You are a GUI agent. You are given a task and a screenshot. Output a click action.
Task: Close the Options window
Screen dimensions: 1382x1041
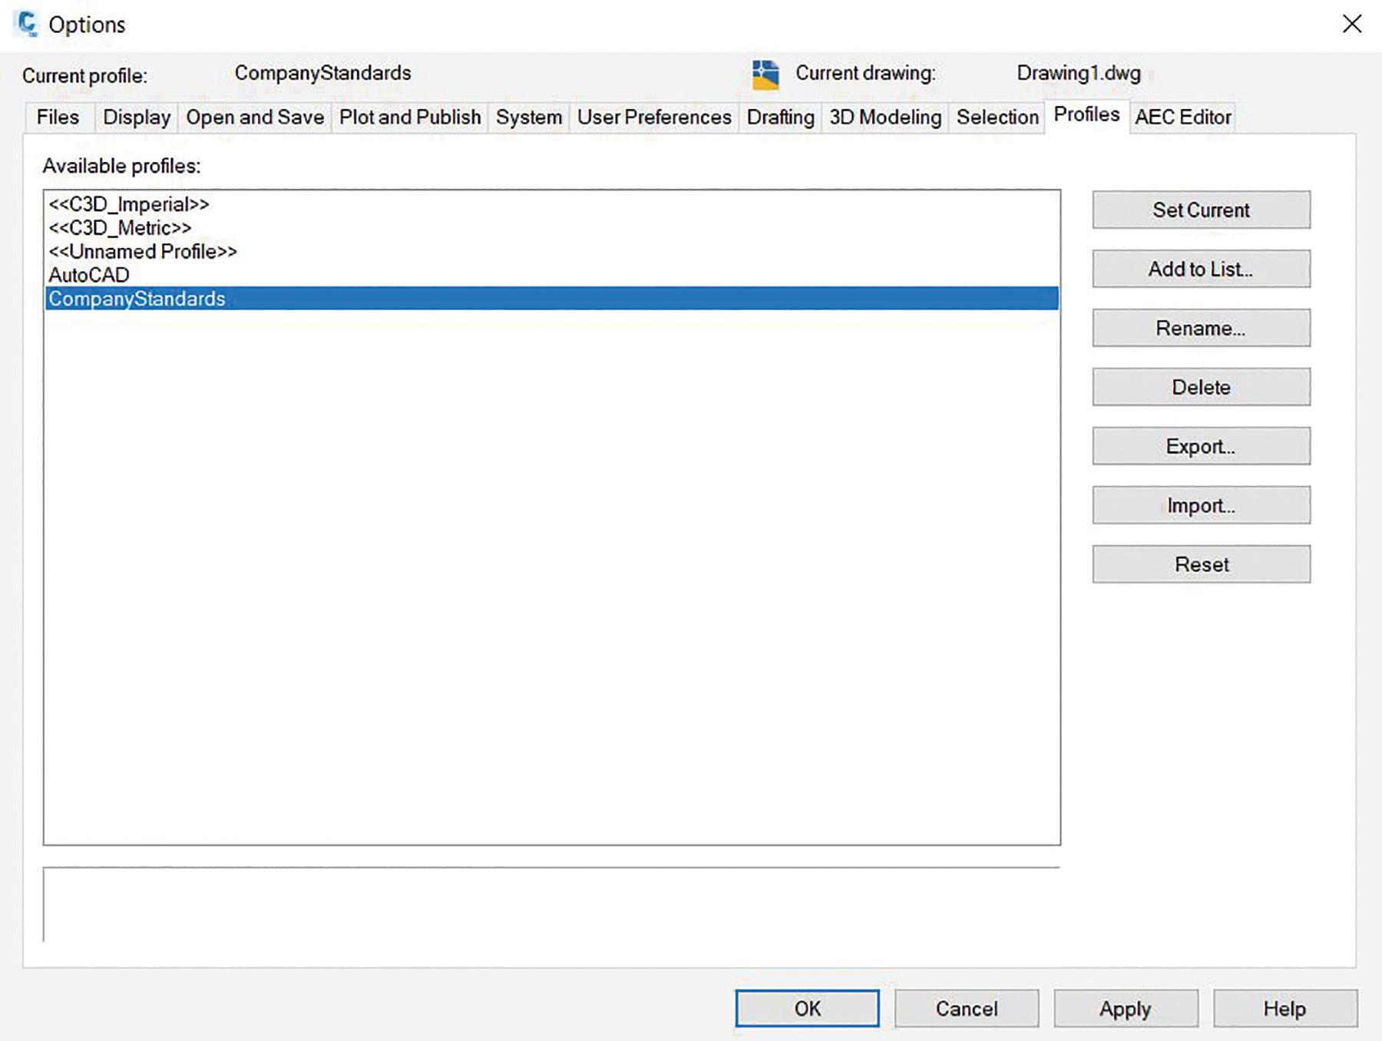(1352, 24)
